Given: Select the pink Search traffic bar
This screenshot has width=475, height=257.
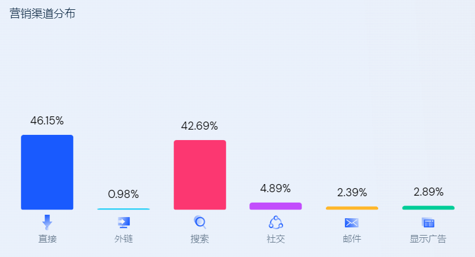Looking at the screenshot, I should [200, 175].
